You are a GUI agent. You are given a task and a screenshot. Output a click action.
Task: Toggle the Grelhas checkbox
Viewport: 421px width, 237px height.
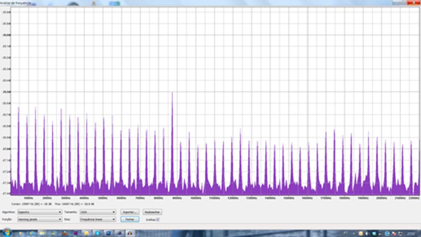pos(158,219)
